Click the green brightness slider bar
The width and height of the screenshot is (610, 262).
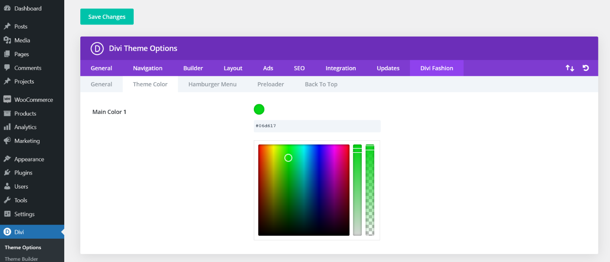357,190
